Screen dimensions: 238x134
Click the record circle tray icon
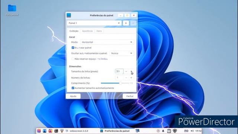click(x=158, y=131)
